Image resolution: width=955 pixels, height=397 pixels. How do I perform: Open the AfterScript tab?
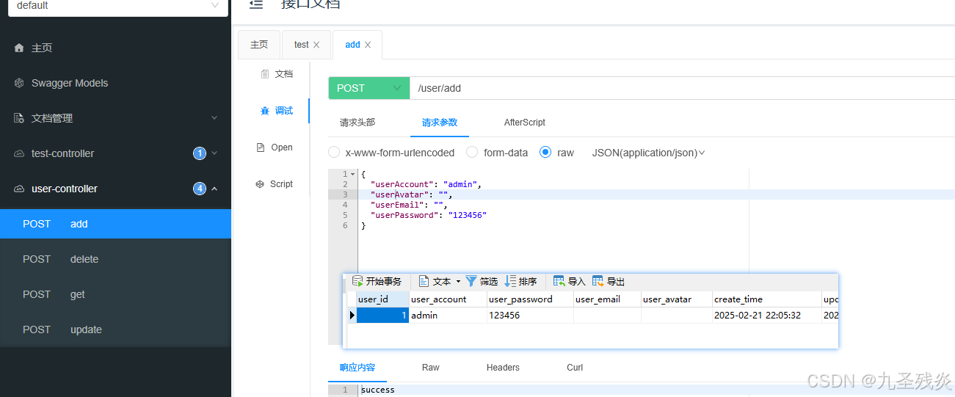point(525,123)
